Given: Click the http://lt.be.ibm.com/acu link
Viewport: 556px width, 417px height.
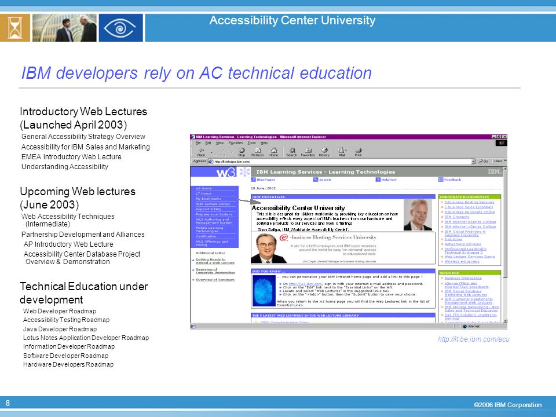Looking at the screenshot, I should 473,339.
